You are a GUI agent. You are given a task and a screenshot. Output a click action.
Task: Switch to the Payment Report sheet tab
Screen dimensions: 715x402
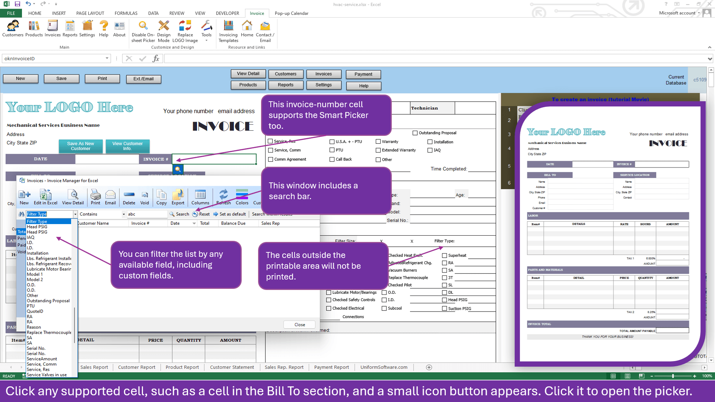coord(331,367)
